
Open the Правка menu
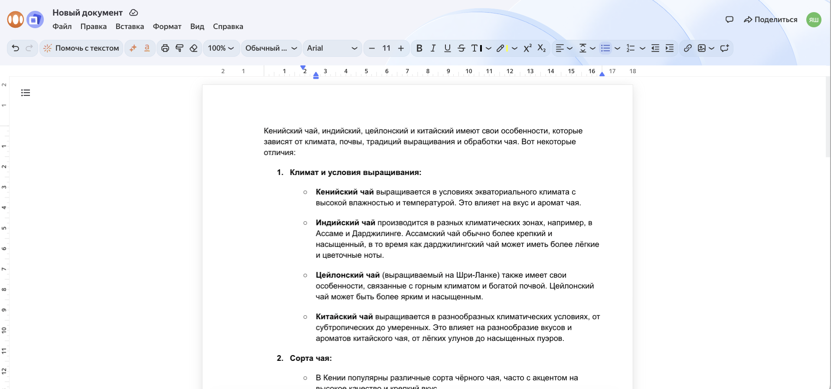[x=94, y=26]
